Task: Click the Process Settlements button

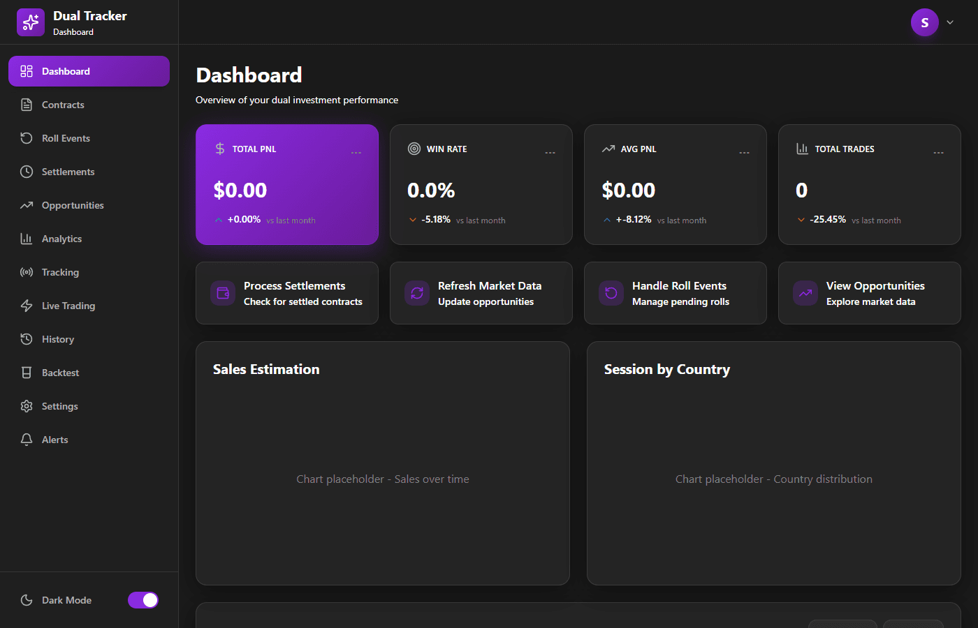Action: pos(287,293)
